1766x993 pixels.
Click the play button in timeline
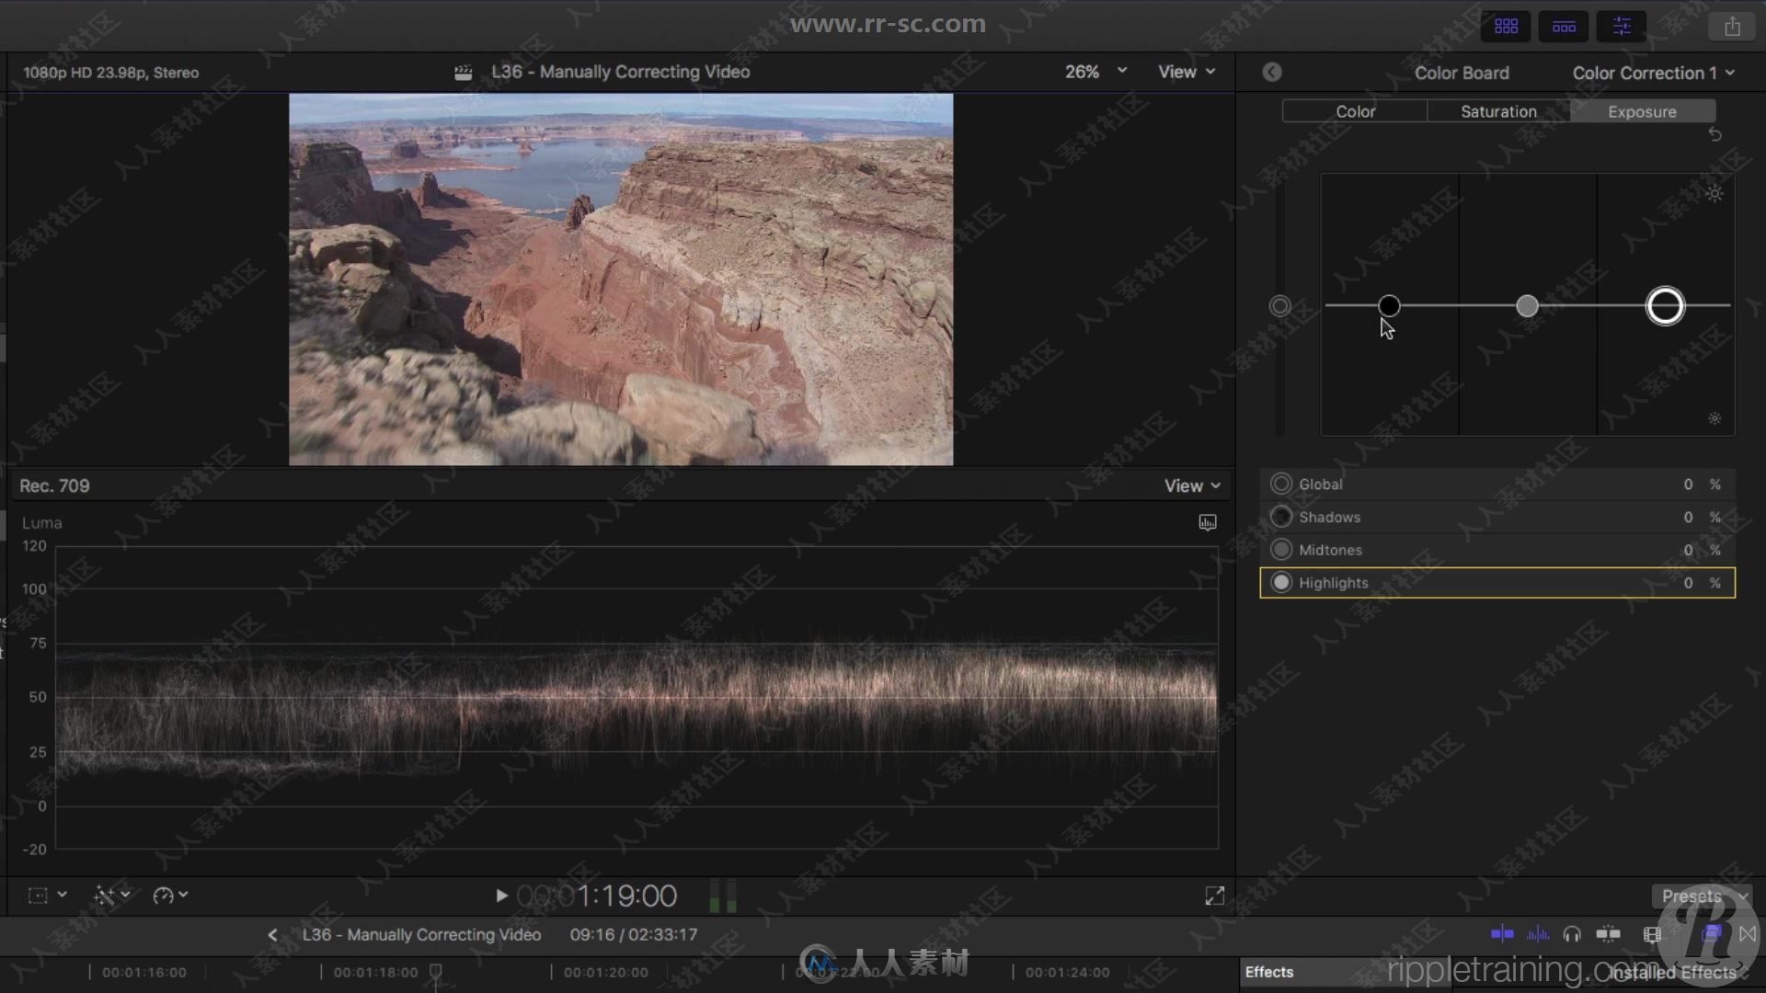click(x=501, y=895)
